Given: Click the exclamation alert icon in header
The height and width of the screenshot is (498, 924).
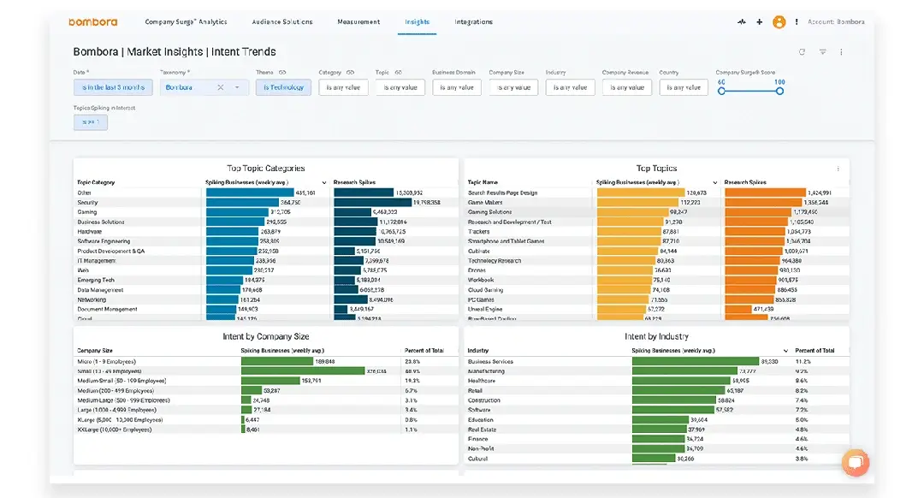Looking at the screenshot, I should [797, 21].
